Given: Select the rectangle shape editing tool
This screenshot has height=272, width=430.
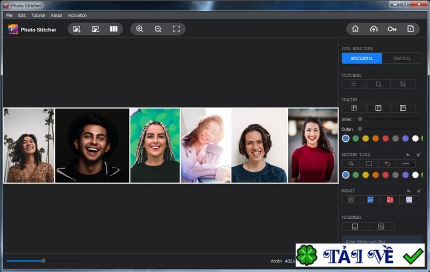Looking at the screenshot, I should (x=369, y=163).
